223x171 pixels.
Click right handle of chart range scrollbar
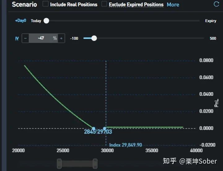click(x=95, y=164)
